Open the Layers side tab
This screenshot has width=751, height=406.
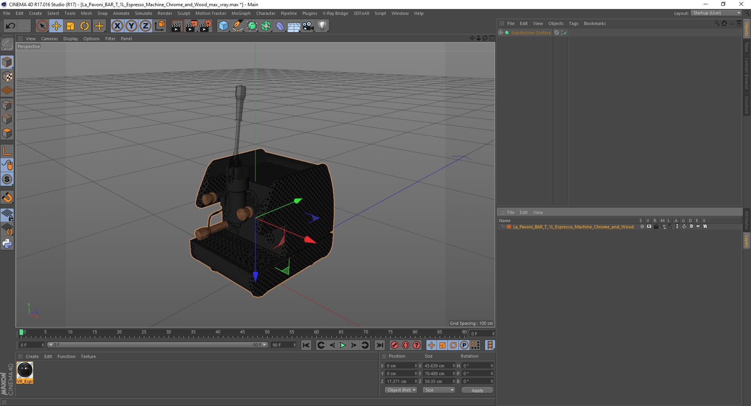point(747,241)
